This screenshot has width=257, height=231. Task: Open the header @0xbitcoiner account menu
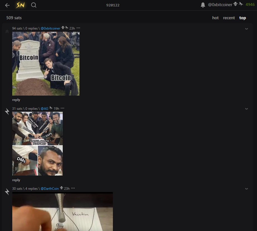(x=220, y=5)
